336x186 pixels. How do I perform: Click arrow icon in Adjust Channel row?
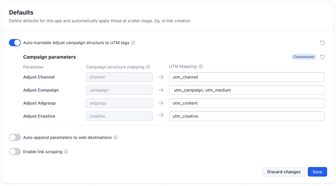pyautogui.click(x=161, y=77)
